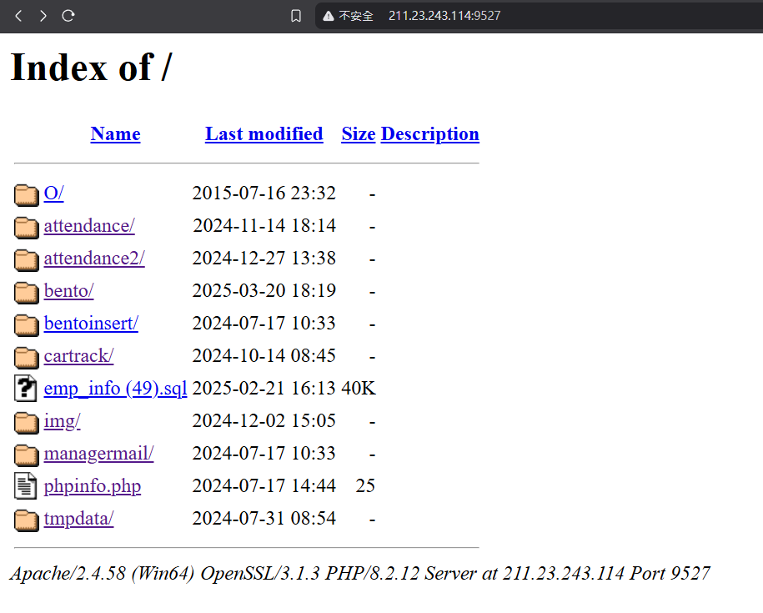Click the document icon beside phpinfo.php
763x613 pixels.
click(x=25, y=486)
